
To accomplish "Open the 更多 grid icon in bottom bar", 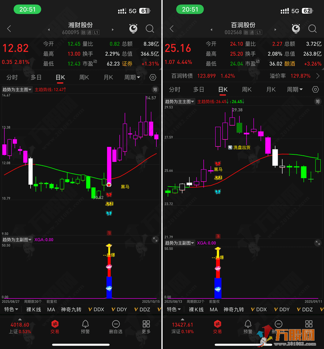I will (146, 327).
